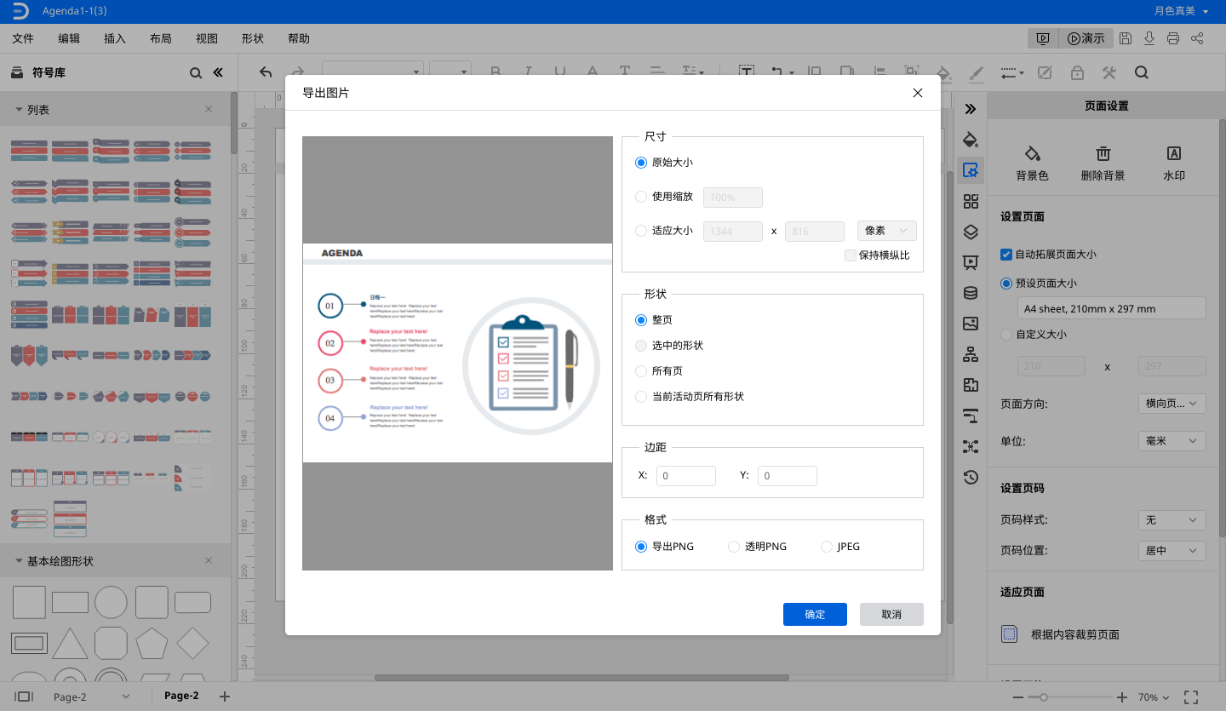The height and width of the screenshot is (711, 1226).
Task: Collapse symbol library with double chevron
Action: 218,73
